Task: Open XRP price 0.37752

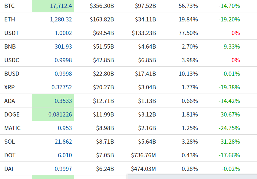Action: pyautogui.click(x=62, y=87)
